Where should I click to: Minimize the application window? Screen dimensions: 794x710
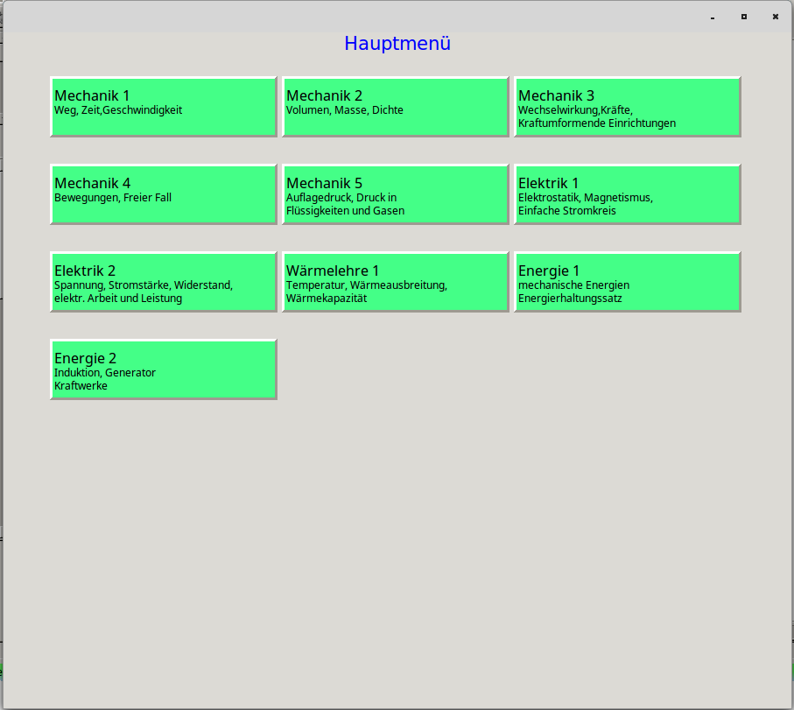click(712, 17)
